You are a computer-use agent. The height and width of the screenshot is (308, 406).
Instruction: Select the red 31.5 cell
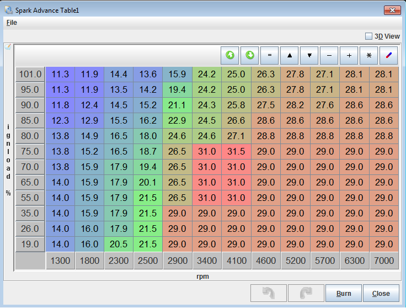236,151
